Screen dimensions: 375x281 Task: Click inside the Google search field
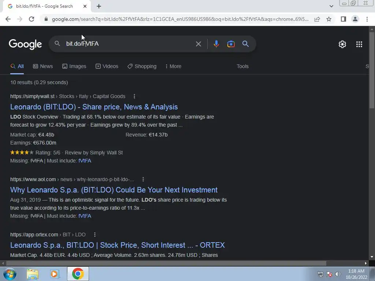pyautogui.click(x=129, y=44)
